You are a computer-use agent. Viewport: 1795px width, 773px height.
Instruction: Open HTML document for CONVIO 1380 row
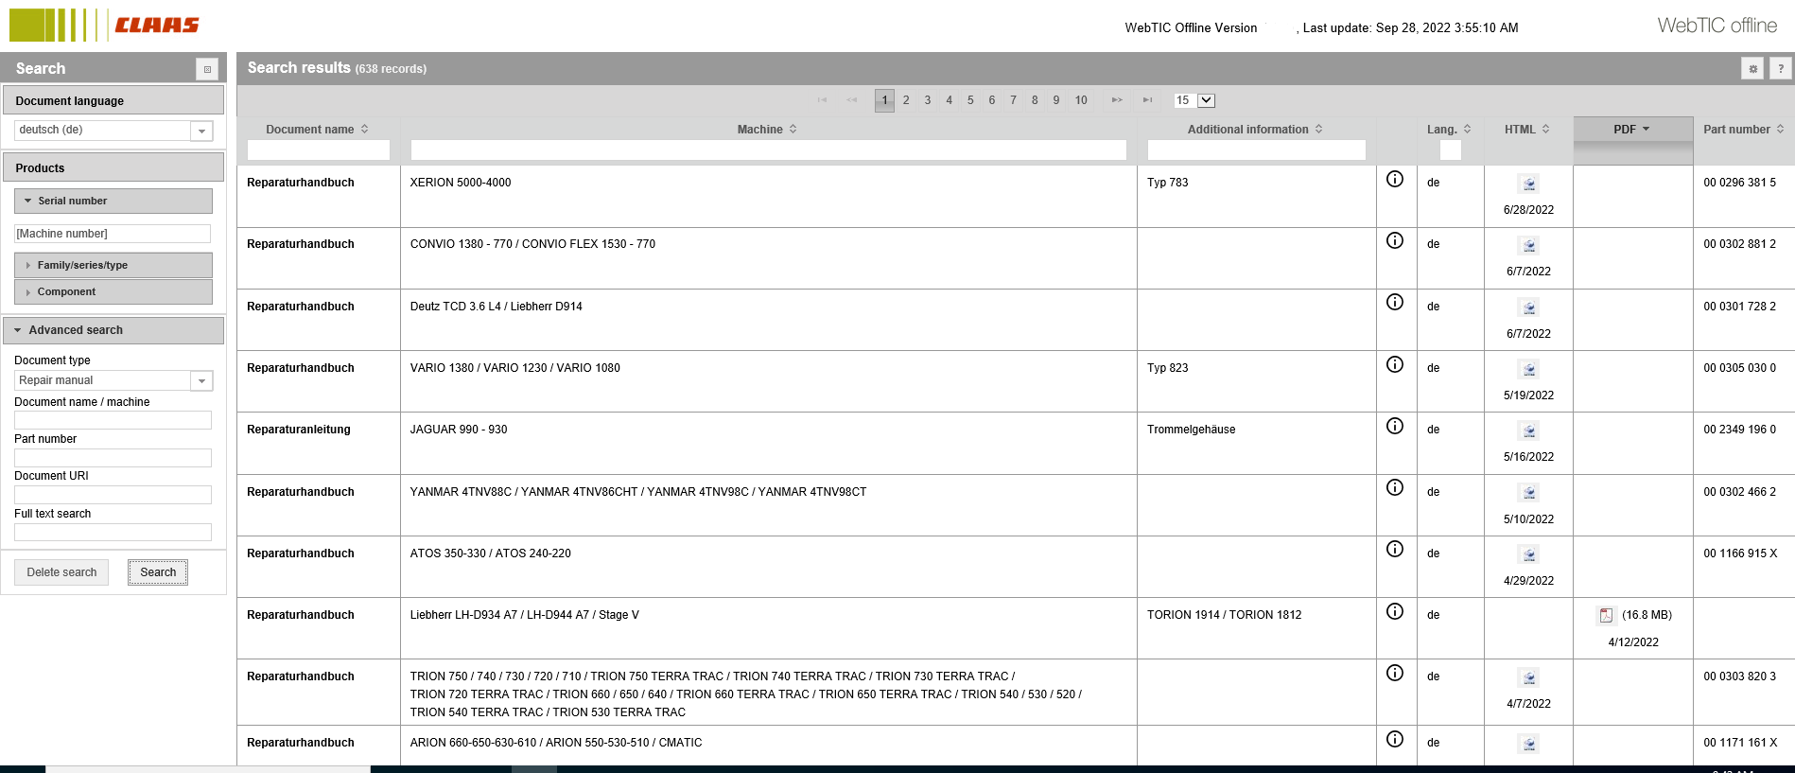coord(1528,245)
